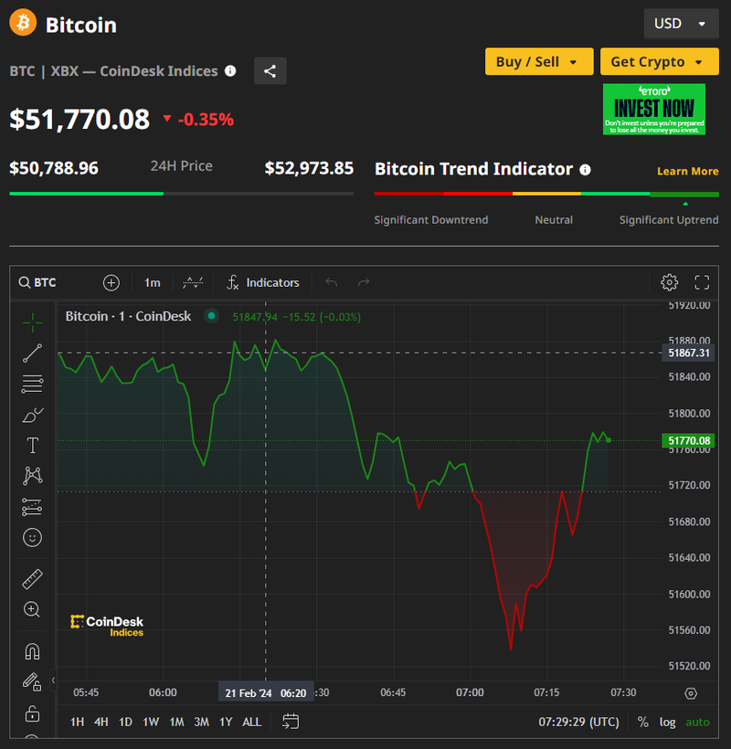Select the trend line drawing tool
The width and height of the screenshot is (731, 749).
(x=33, y=353)
